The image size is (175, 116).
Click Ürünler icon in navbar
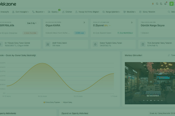click(63, 12)
